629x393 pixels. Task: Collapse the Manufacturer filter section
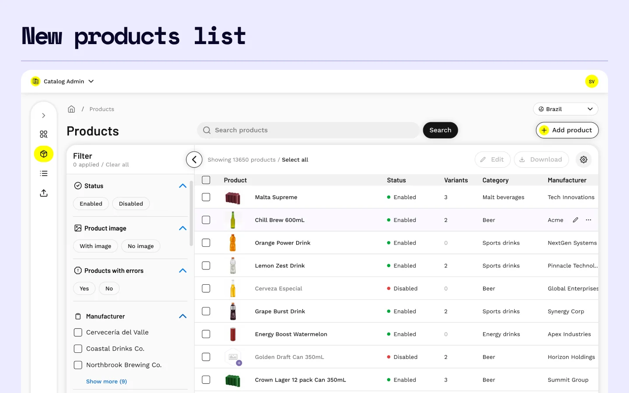[183, 316]
